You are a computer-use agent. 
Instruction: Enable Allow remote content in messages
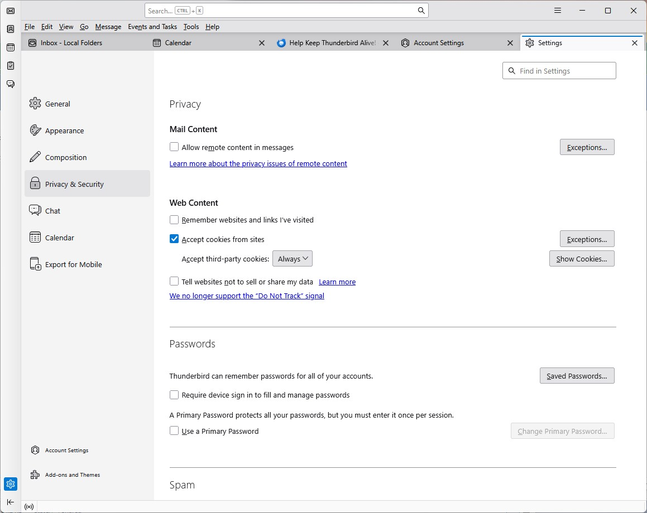point(174,147)
